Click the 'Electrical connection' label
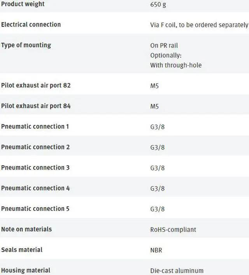This screenshot has height=275, width=249. [x=31, y=25]
